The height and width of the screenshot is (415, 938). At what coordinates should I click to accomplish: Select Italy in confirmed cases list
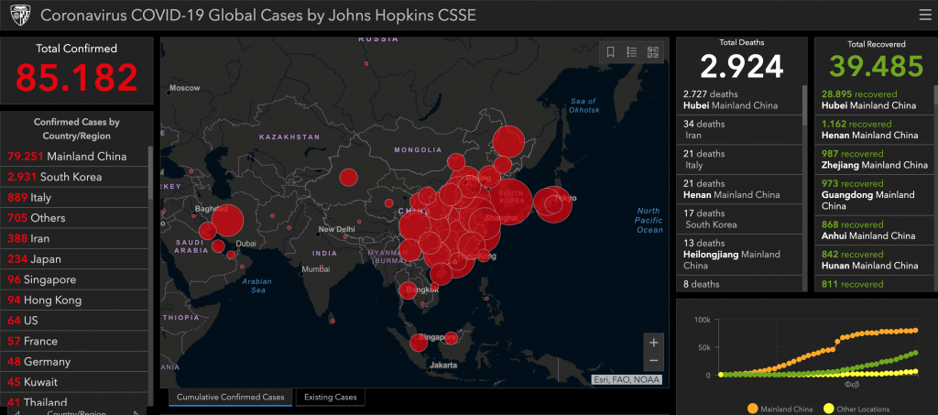tap(37, 197)
